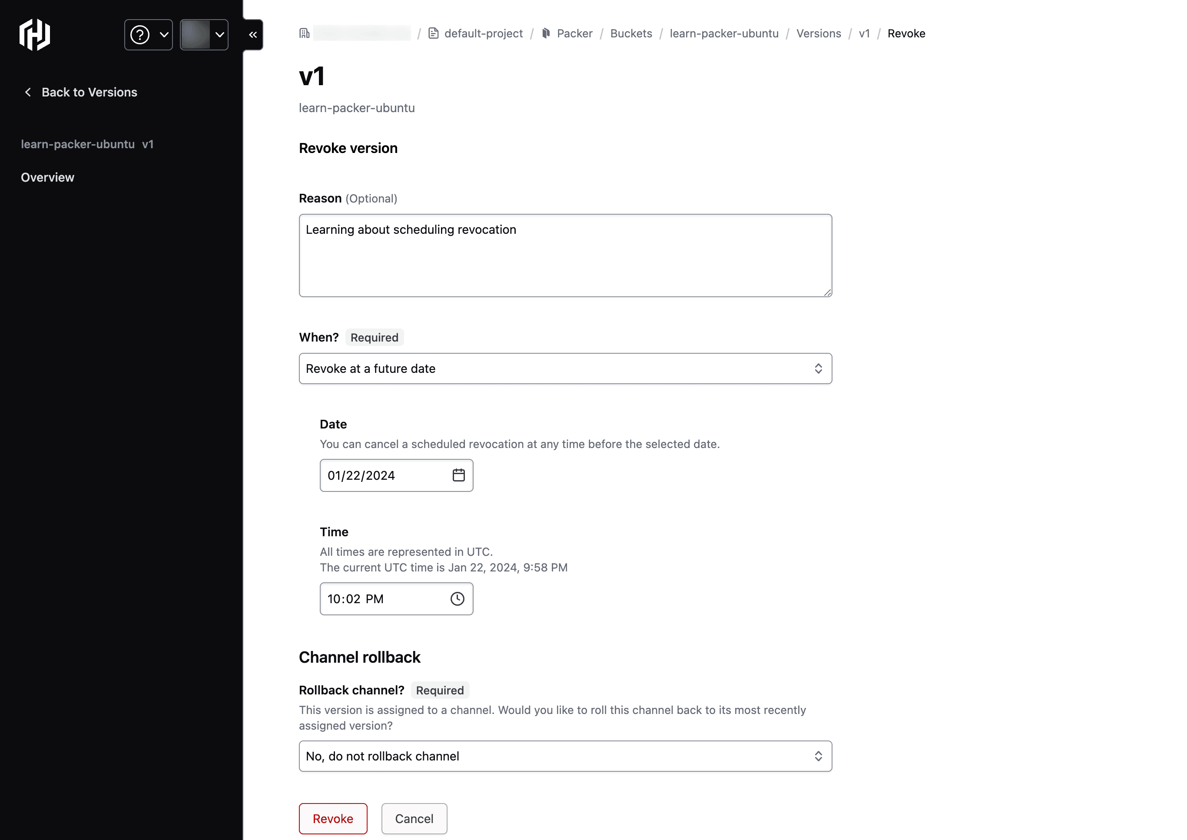Change the scheduled revocation date field
Screen dimensions: 1187x840
pos(396,475)
